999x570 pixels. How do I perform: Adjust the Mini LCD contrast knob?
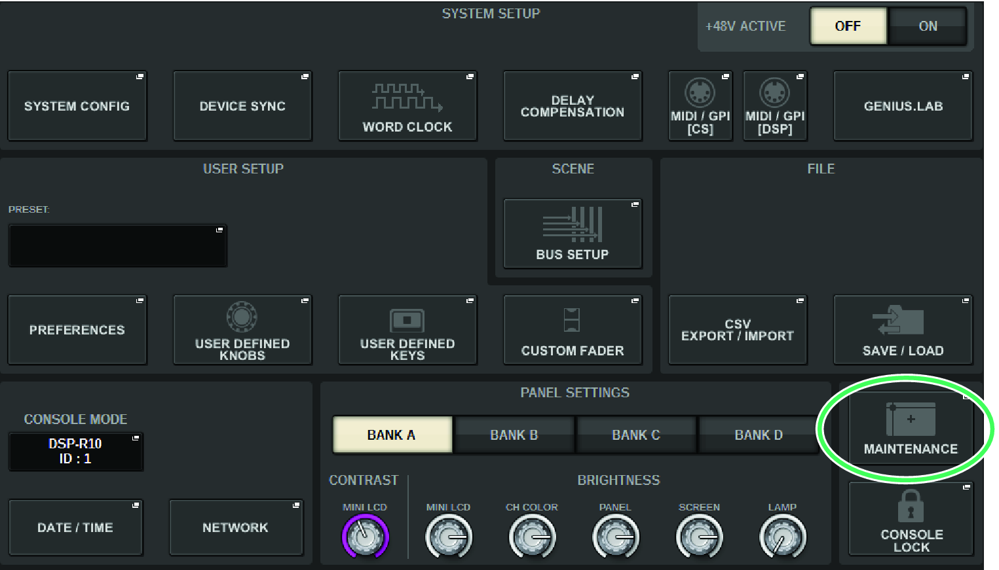point(365,537)
